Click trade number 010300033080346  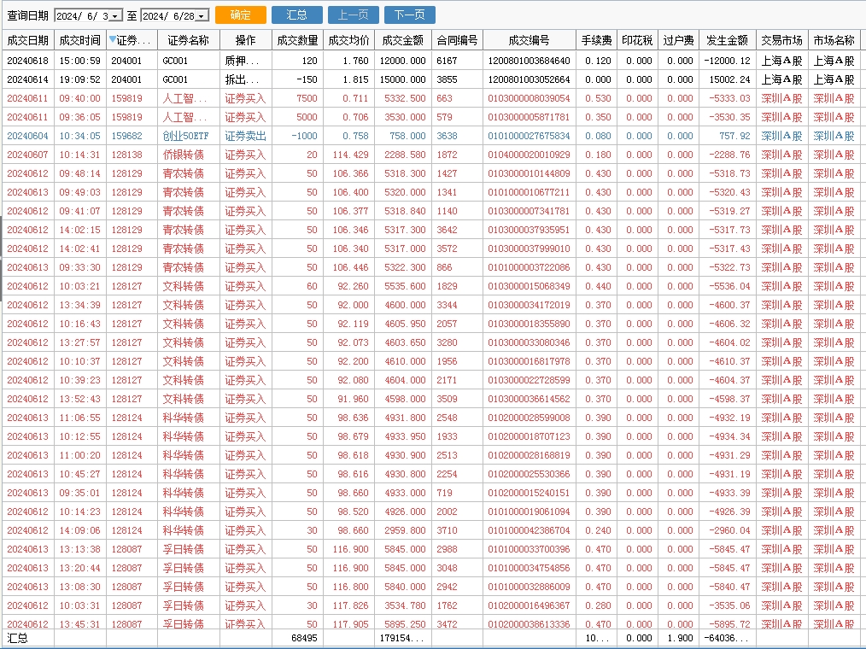[529, 342]
